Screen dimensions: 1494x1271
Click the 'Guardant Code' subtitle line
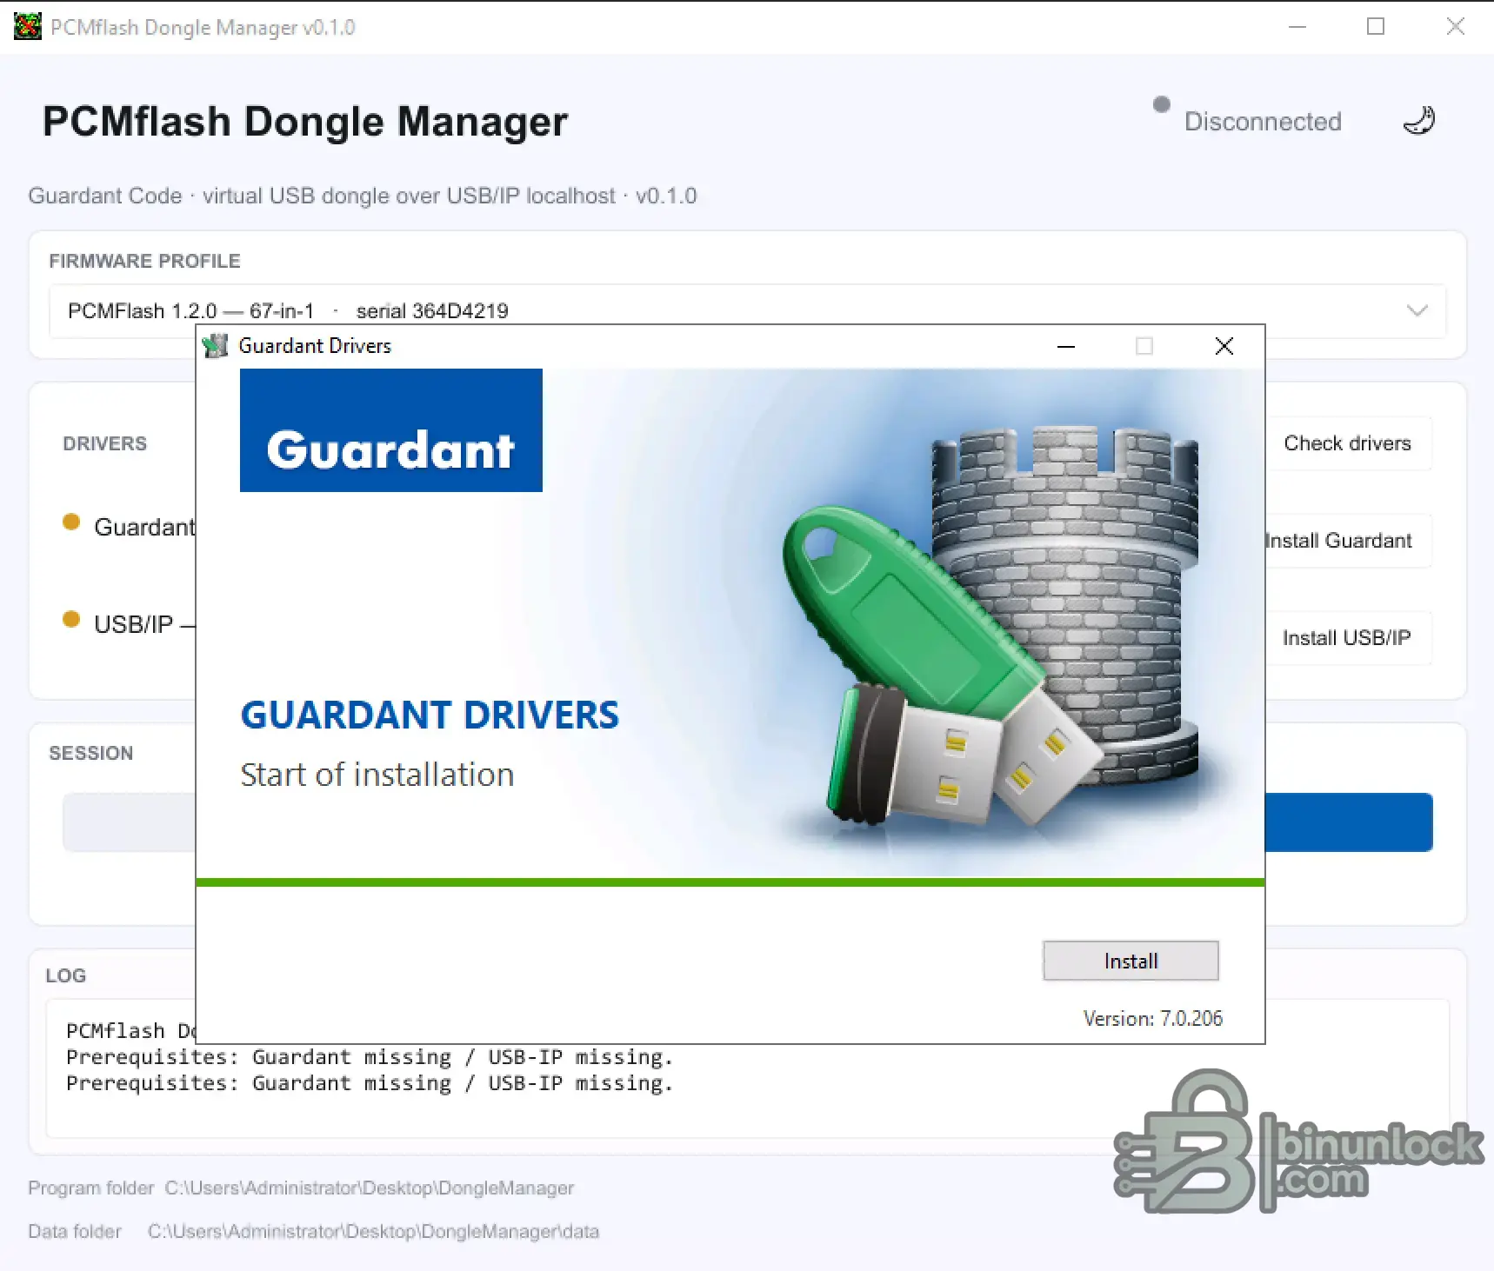(363, 196)
